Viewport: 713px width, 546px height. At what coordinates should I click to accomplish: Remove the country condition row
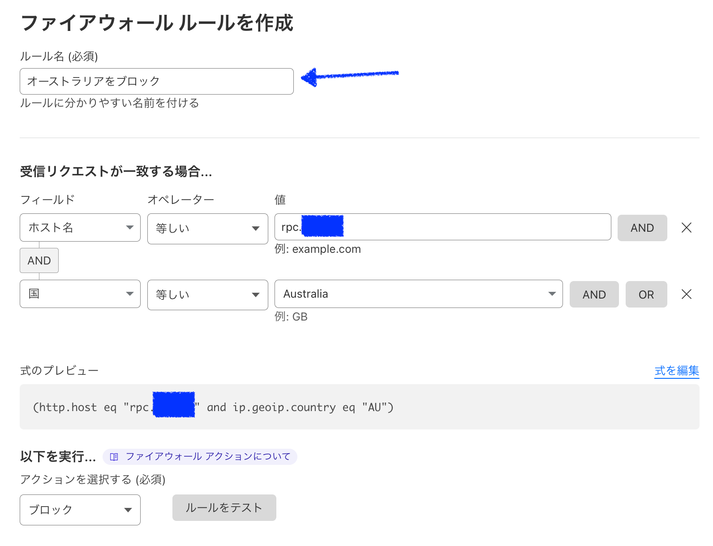[x=686, y=294]
